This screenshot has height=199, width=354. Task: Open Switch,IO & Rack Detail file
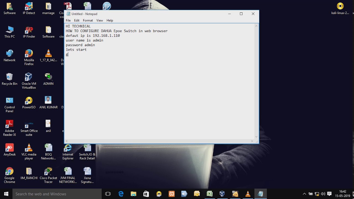(x=87, y=152)
